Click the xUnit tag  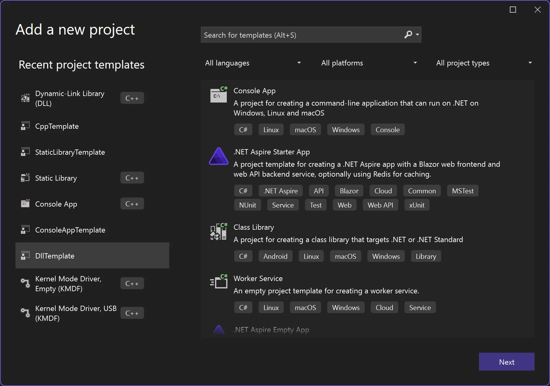coord(417,205)
